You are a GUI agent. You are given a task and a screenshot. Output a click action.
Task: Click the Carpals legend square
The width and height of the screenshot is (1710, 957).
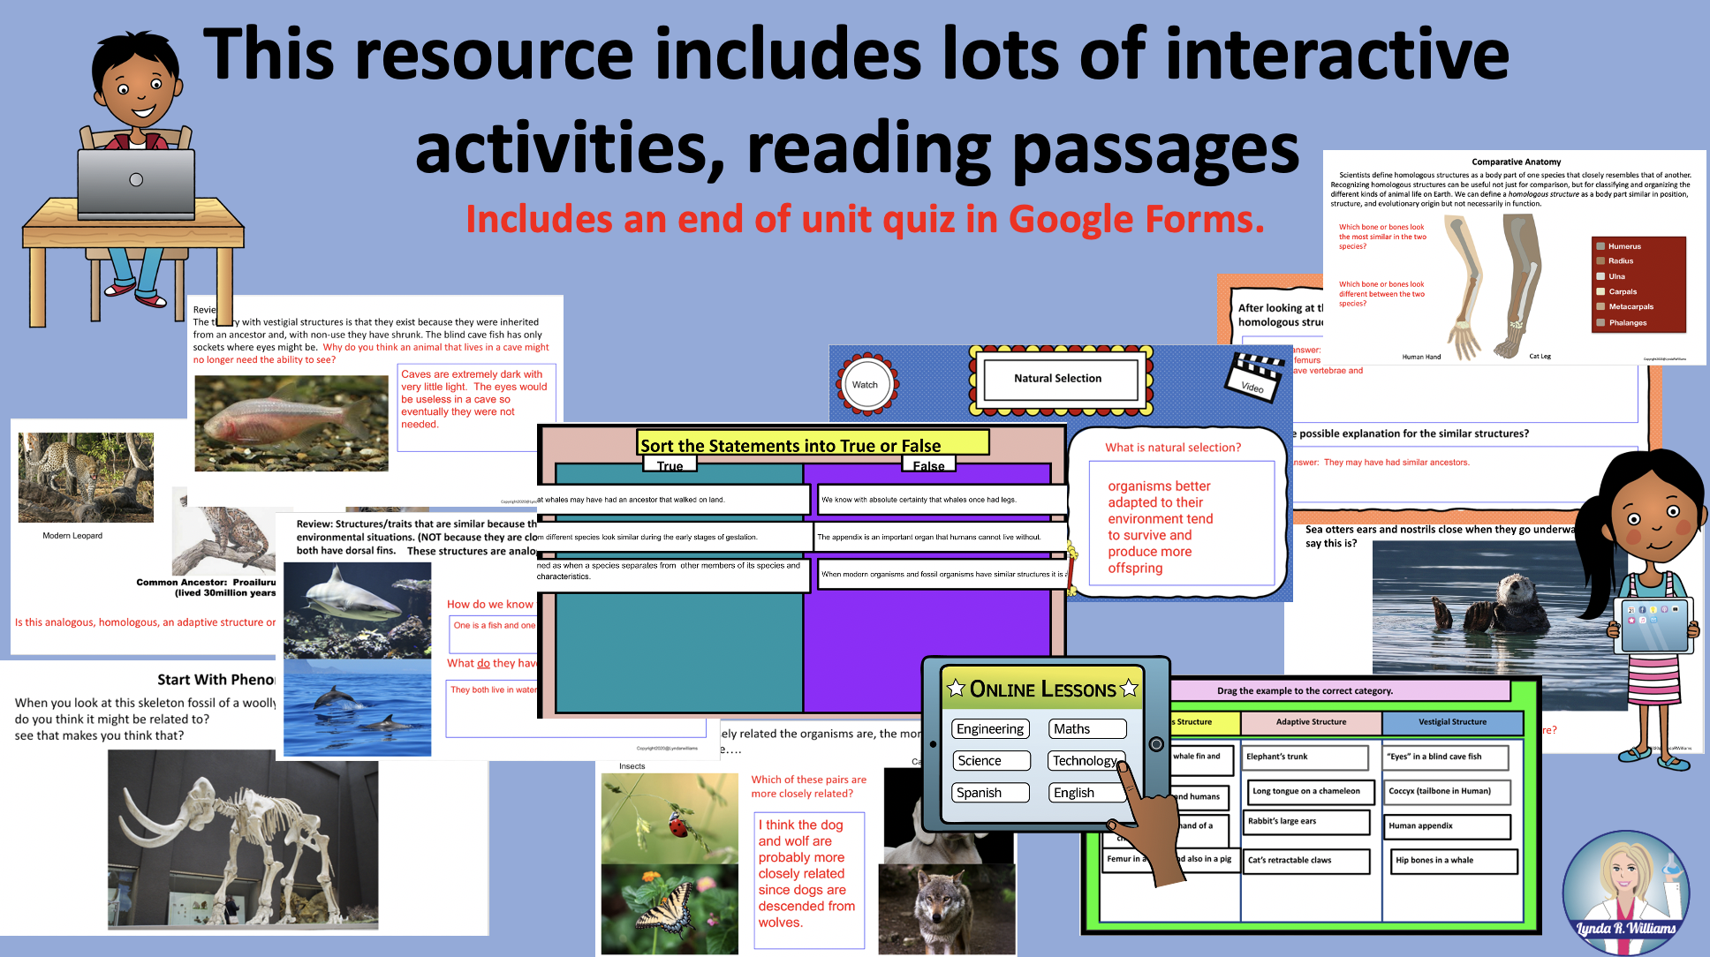pos(1600,291)
